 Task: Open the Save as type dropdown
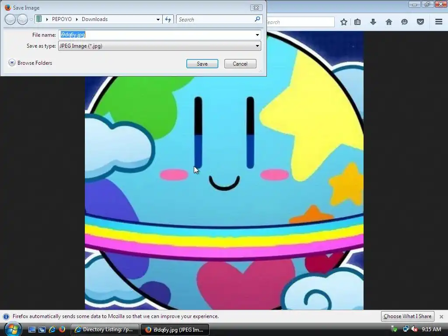coord(159,45)
